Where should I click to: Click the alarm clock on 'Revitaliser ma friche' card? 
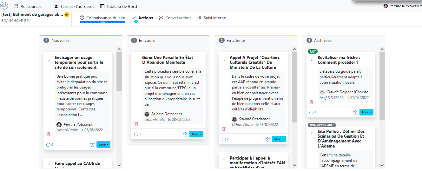point(355,112)
